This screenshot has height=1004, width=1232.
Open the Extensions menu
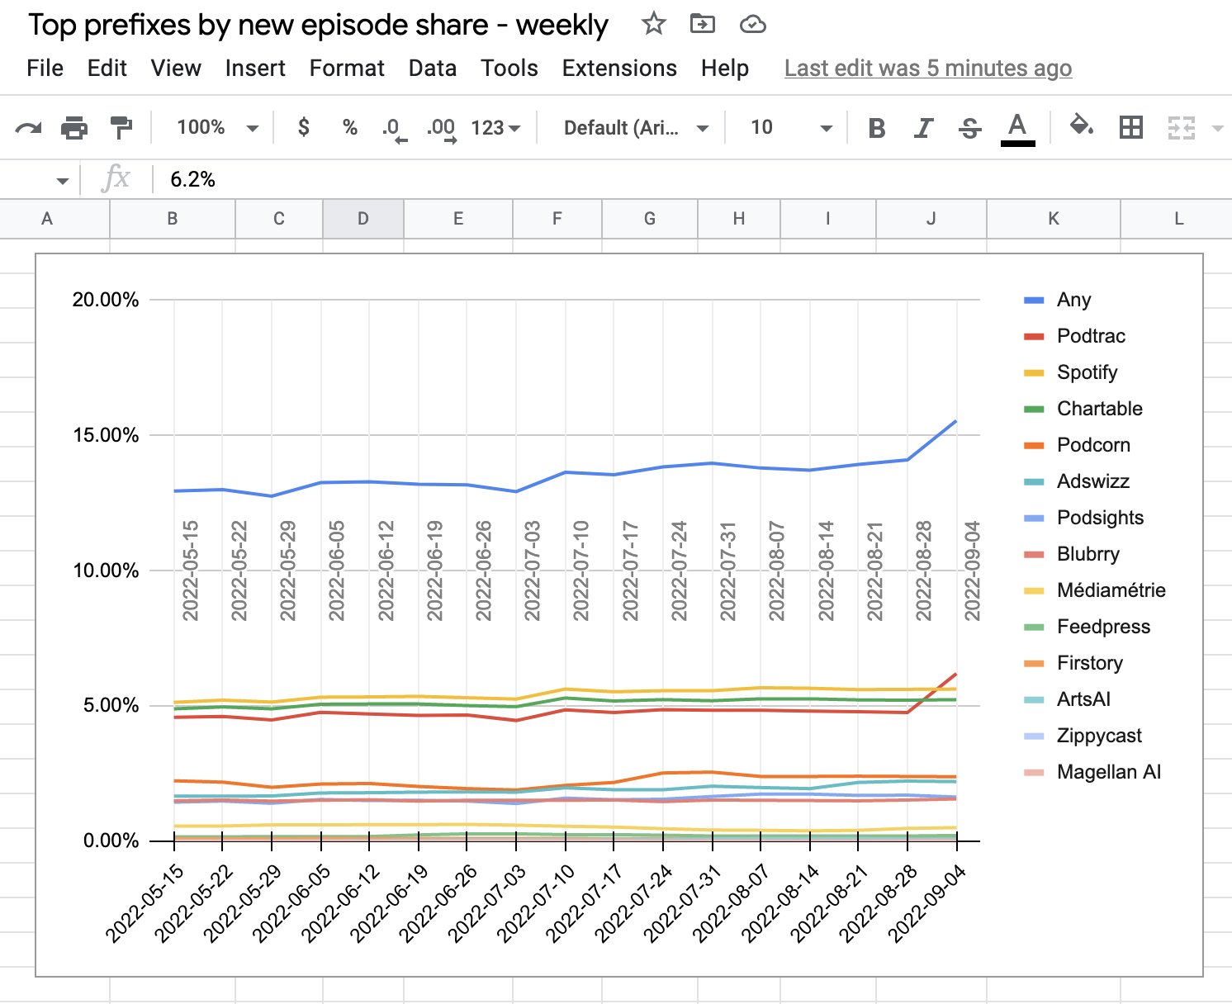[x=619, y=68]
